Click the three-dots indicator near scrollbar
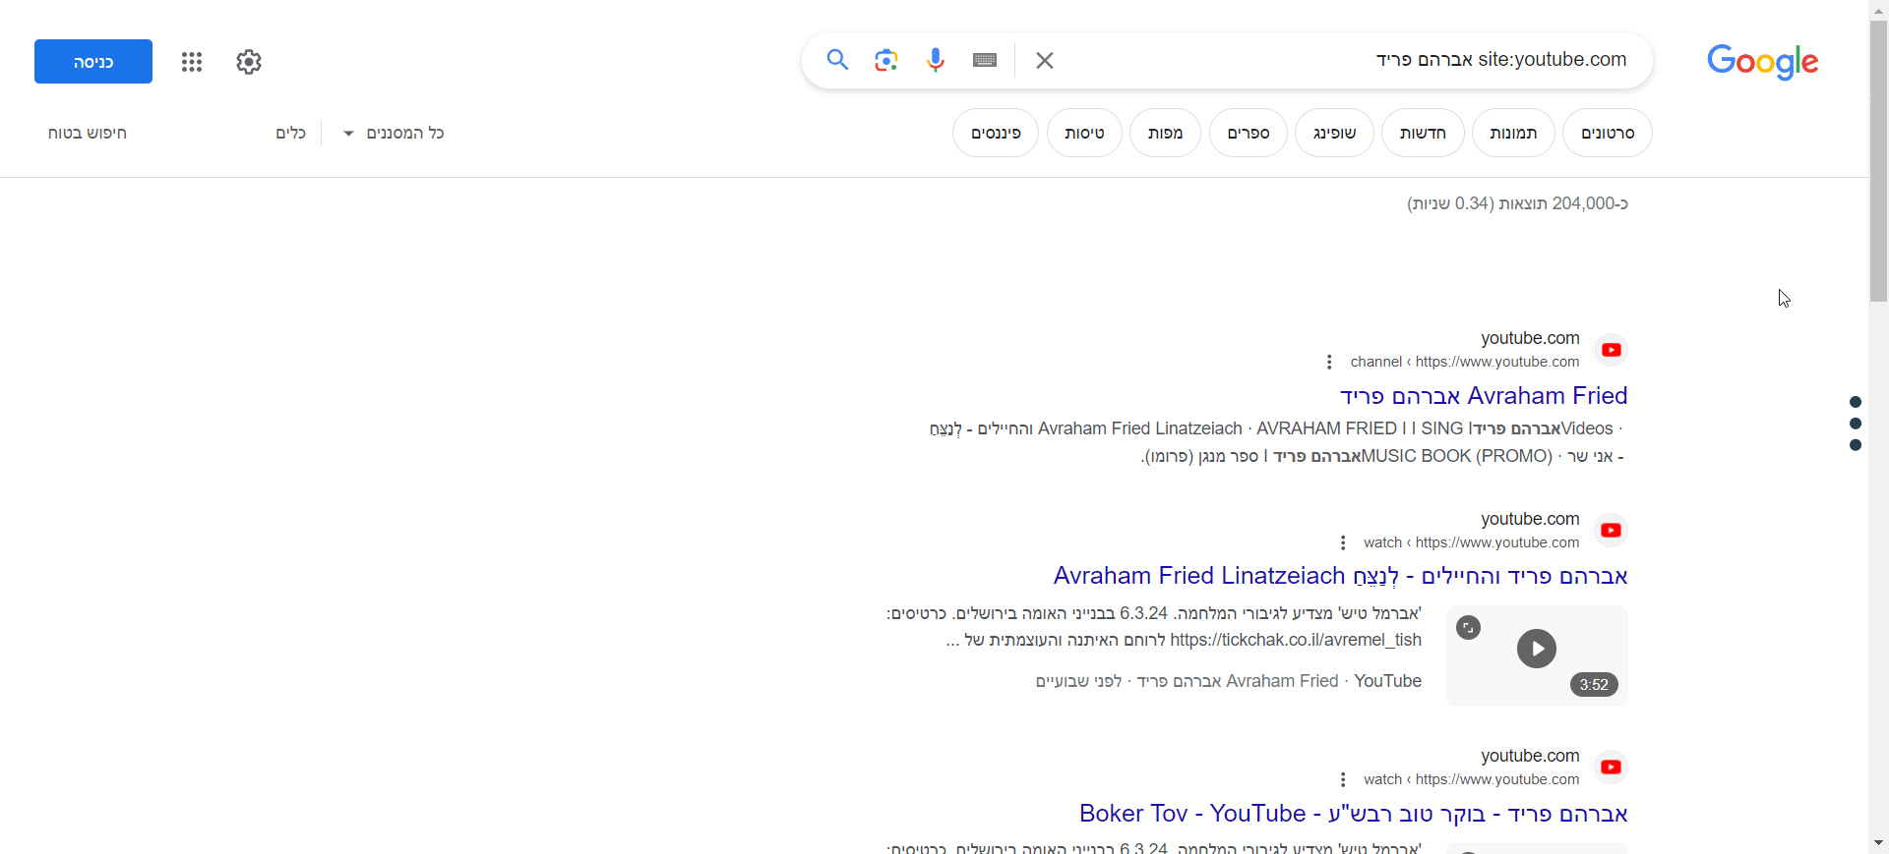Screen dimensions: 1889x854 (x=1856, y=424)
